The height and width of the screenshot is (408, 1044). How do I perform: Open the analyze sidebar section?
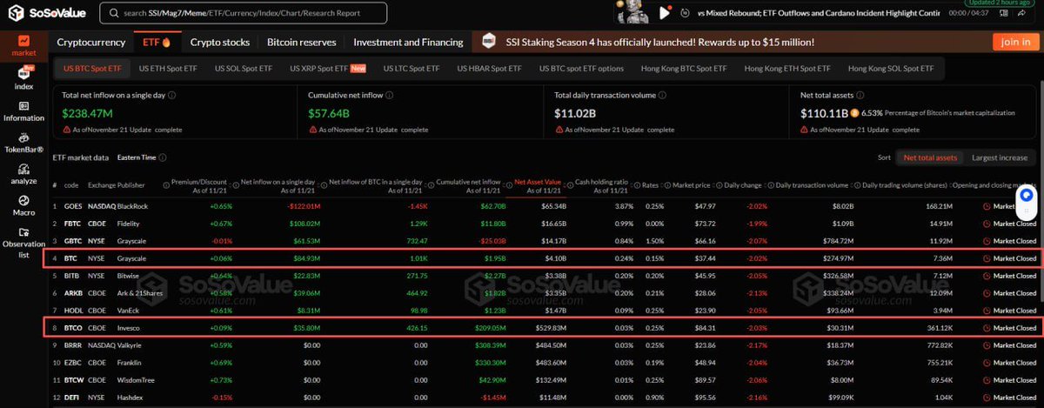23,174
